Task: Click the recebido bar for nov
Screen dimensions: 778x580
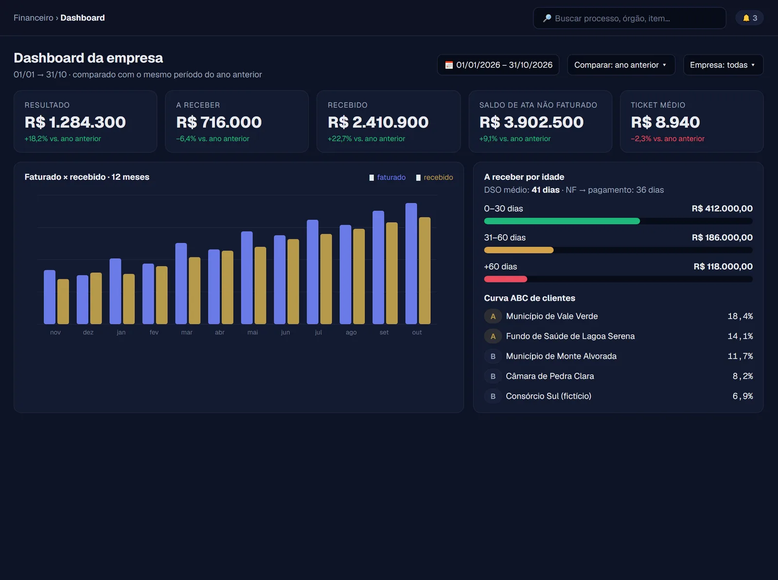Action: [x=63, y=301]
